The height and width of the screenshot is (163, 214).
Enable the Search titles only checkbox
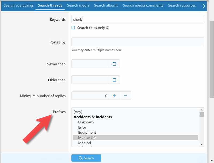point(73,28)
